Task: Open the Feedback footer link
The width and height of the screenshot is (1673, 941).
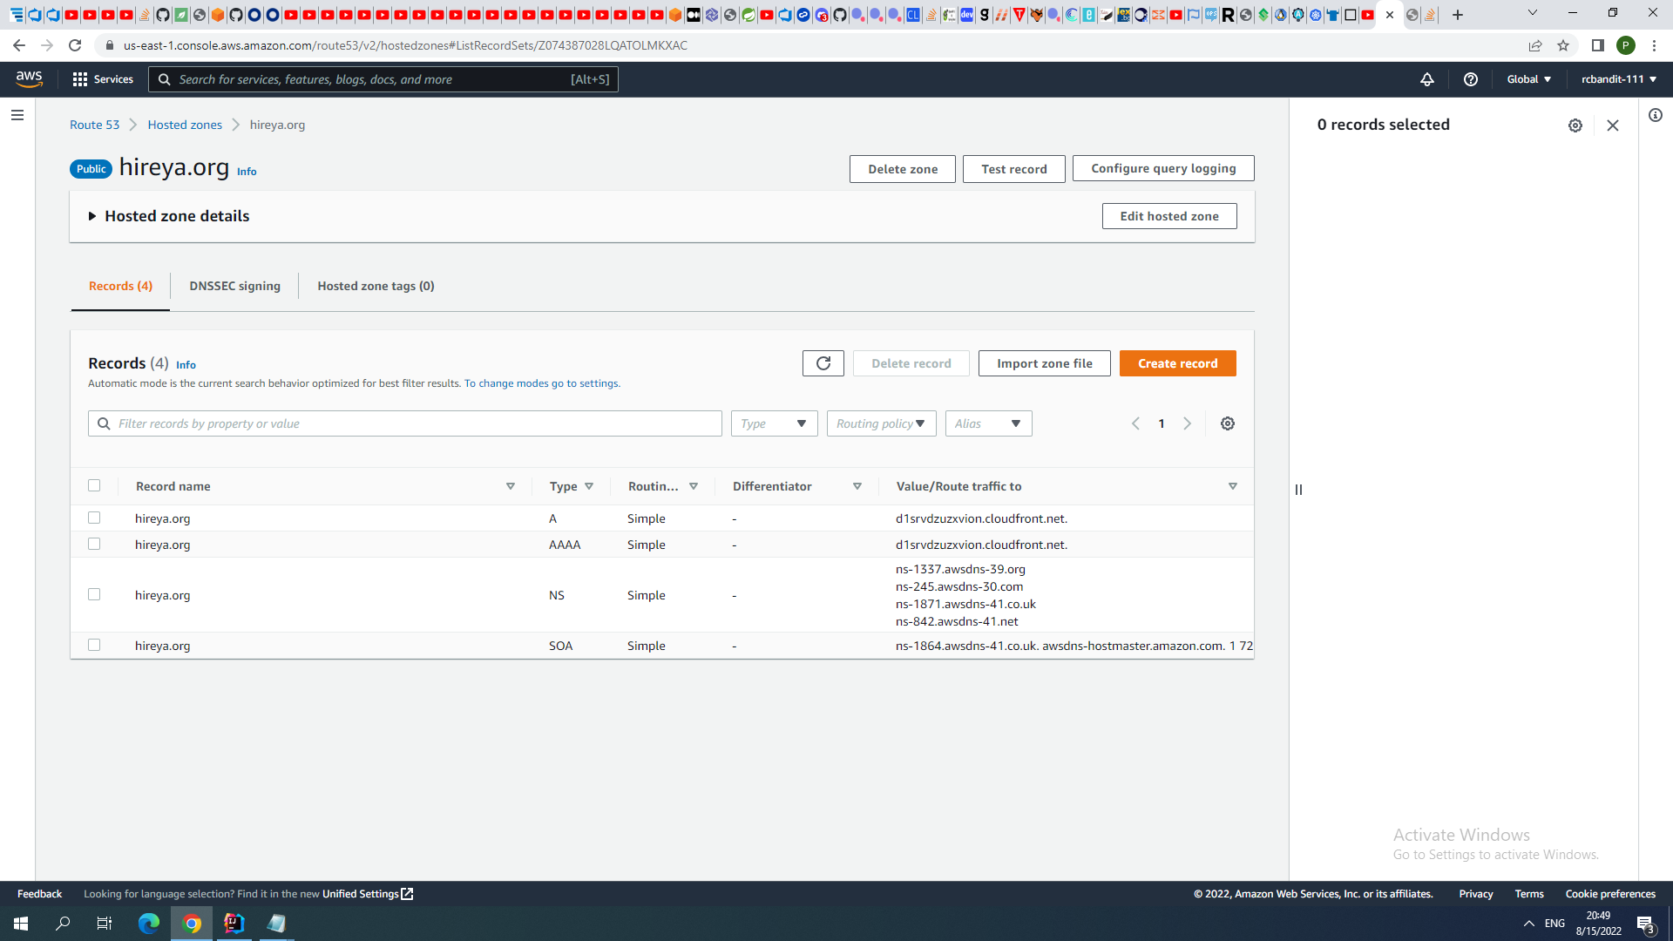Action: pos(39,894)
